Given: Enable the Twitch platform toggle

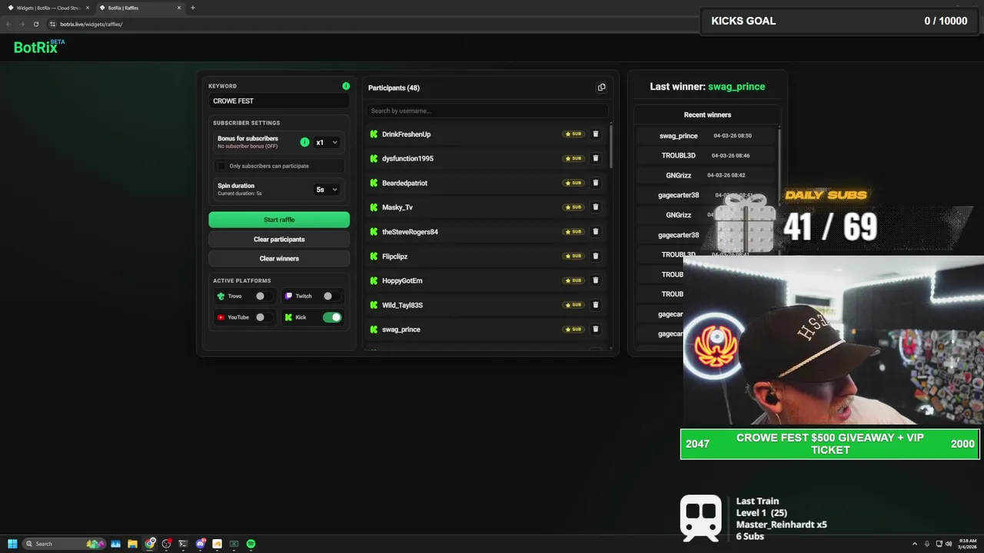Looking at the screenshot, I should [x=331, y=296].
